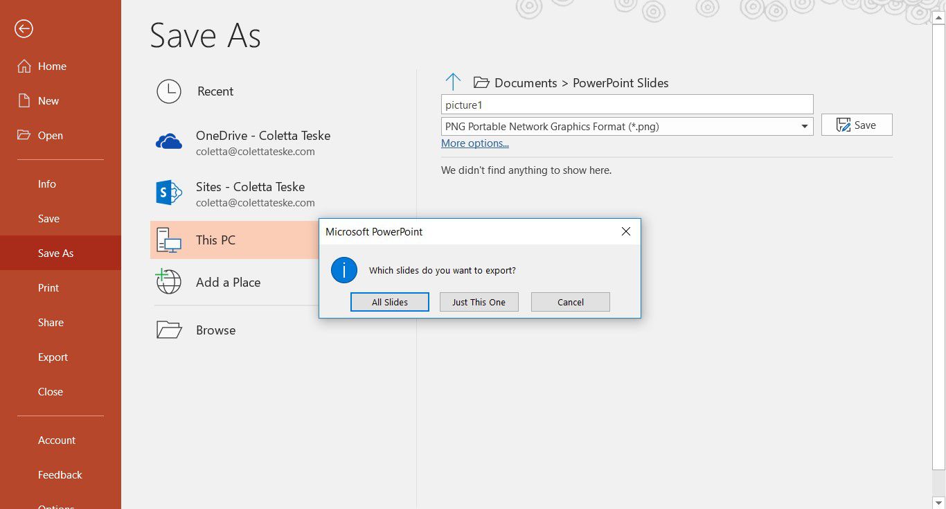This screenshot has height=509, width=946.
Task: Click the New label in sidebar
Action: (x=48, y=101)
